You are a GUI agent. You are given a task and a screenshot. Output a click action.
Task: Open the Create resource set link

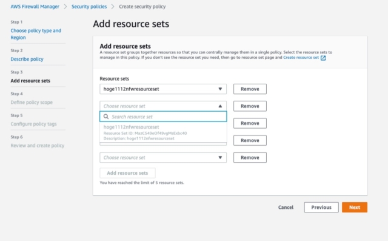point(301,58)
